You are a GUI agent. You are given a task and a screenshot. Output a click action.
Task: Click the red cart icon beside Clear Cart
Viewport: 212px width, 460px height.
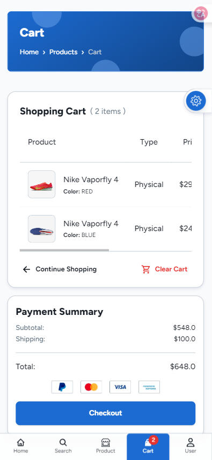[145, 269]
